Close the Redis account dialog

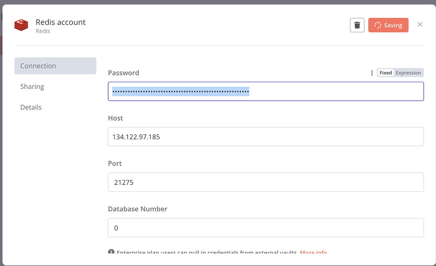tap(420, 24)
